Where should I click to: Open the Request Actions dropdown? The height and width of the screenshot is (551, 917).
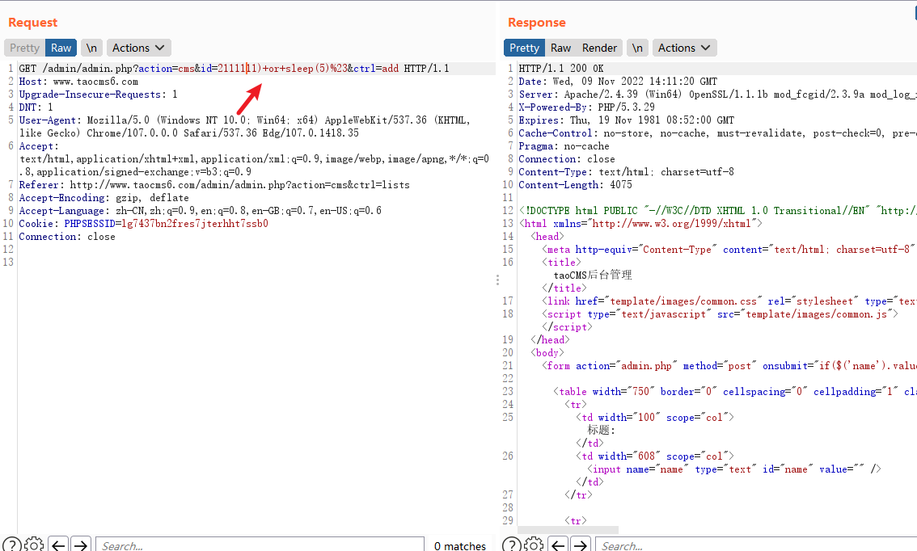click(x=138, y=48)
